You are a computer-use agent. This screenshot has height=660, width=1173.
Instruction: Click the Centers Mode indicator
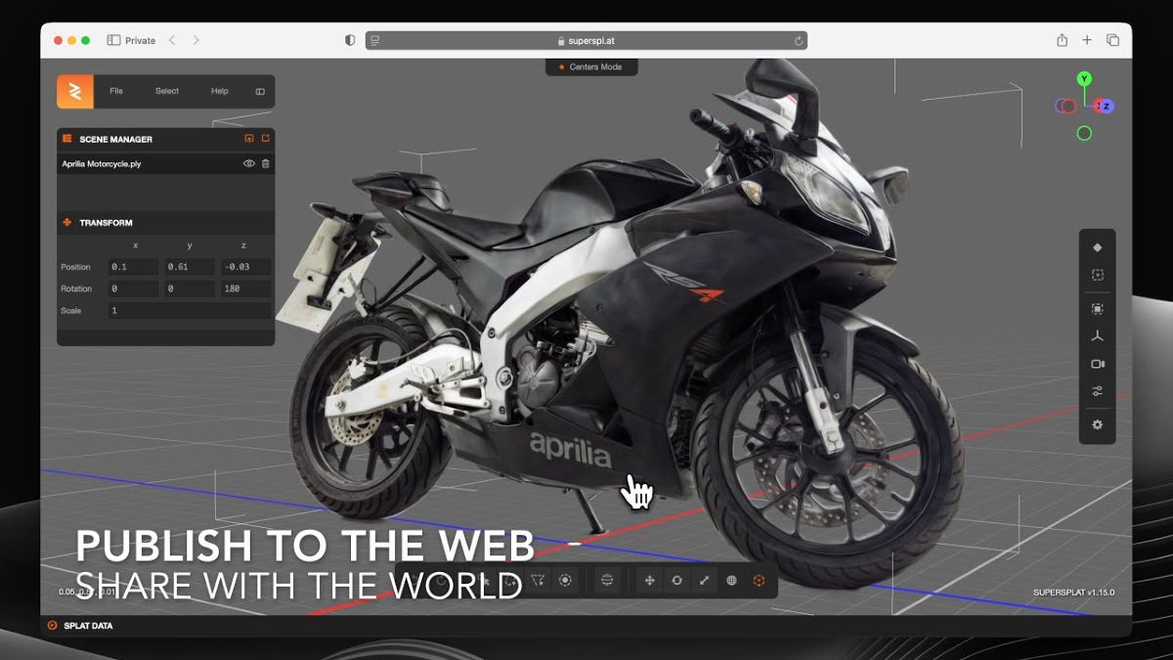point(591,66)
